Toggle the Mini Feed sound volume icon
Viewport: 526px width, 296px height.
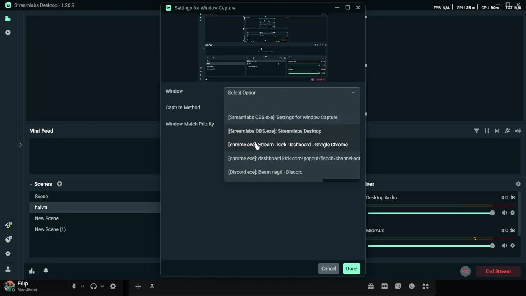(518, 131)
